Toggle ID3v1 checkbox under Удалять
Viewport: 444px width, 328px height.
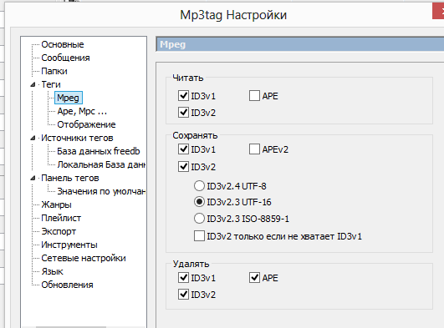click(183, 278)
